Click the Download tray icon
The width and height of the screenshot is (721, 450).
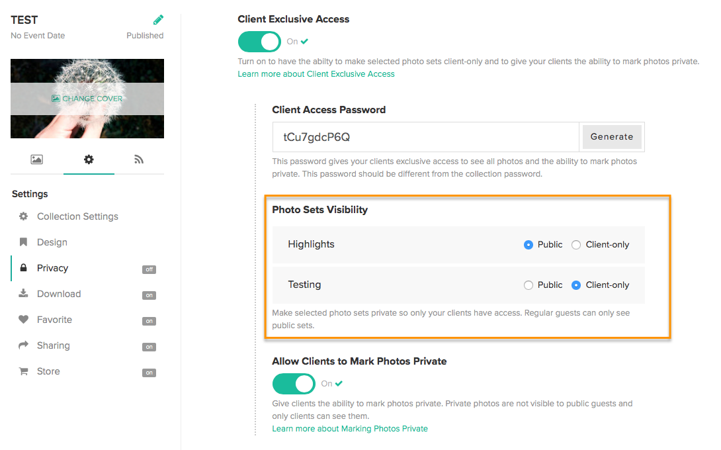click(x=23, y=294)
